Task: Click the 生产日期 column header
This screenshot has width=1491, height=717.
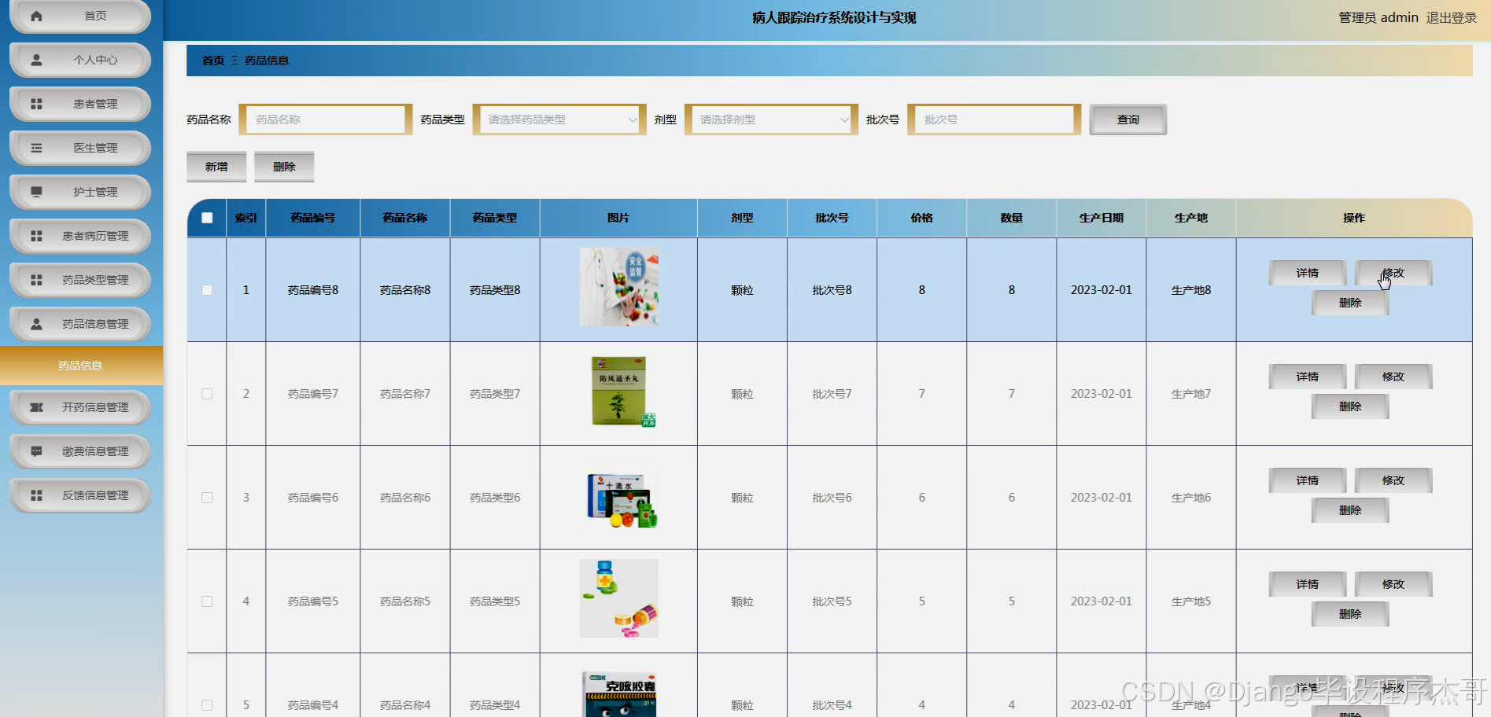Action: coord(1102,218)
